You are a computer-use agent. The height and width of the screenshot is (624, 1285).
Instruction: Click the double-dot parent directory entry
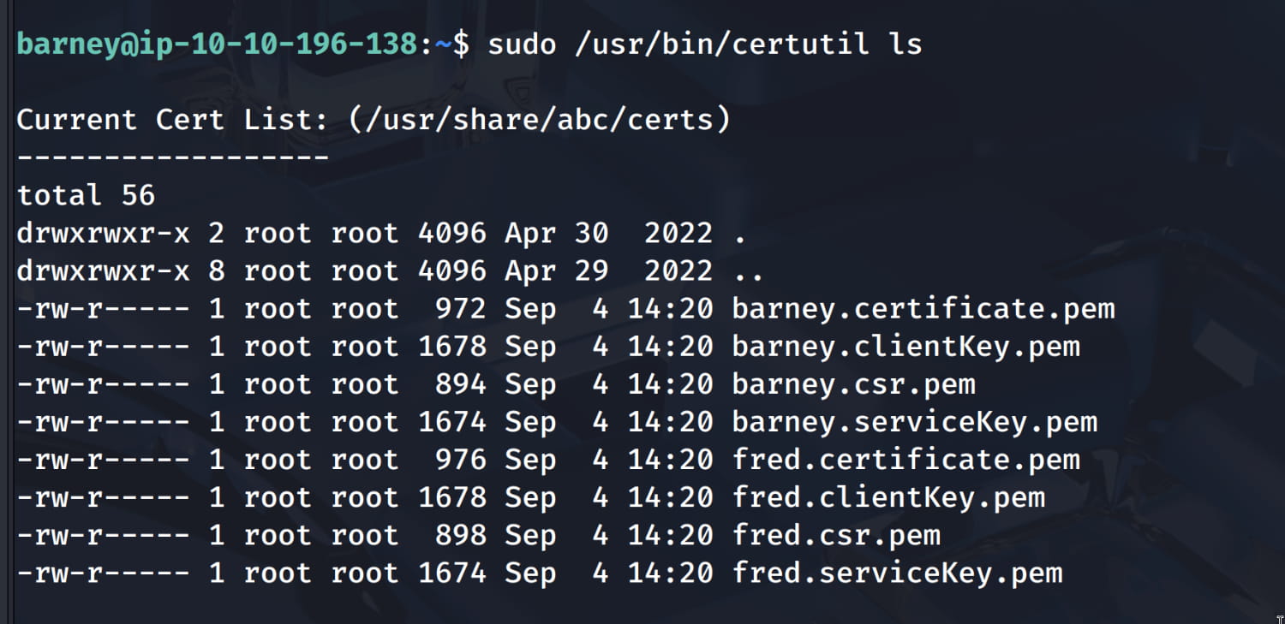click(748, 271)
